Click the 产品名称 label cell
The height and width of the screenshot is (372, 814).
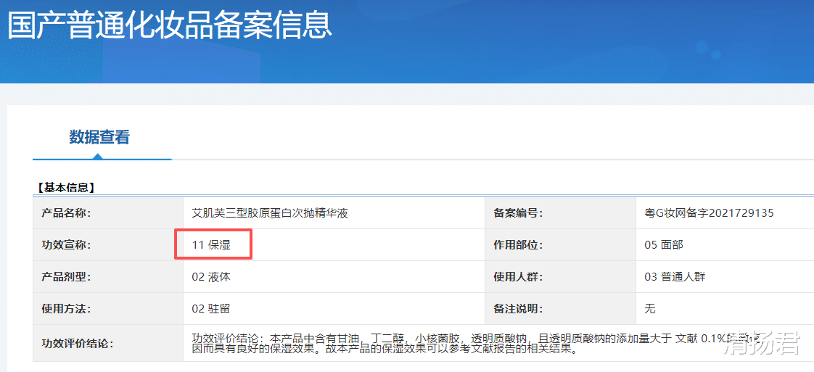tap(108, 212)
